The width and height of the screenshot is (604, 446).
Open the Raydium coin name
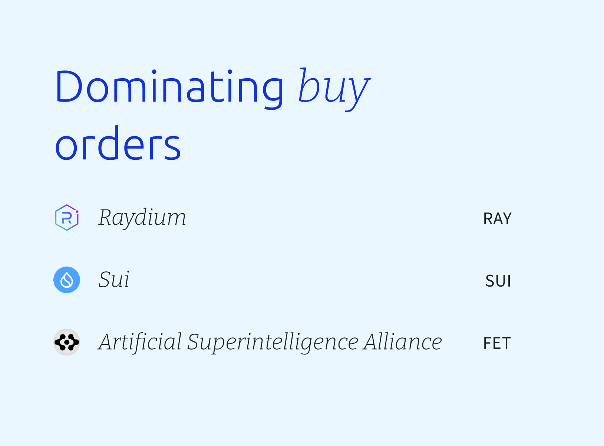(142, 218)
